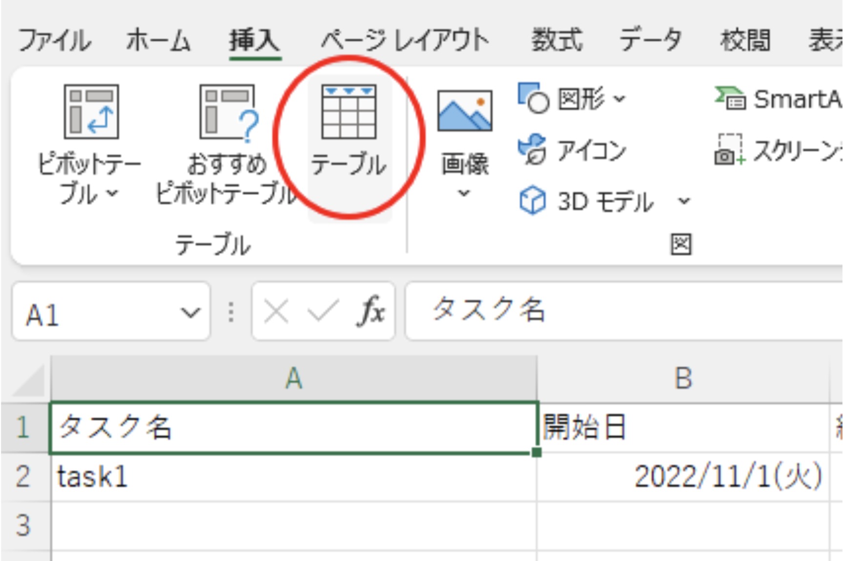Select cell B1 containing 開始日
843x561 pixels.
683,428
